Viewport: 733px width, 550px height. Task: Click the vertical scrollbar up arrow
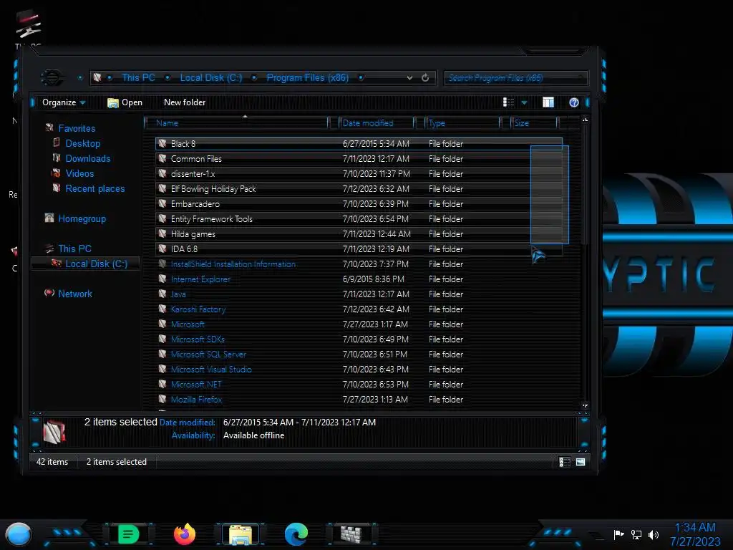pos(585,120)
